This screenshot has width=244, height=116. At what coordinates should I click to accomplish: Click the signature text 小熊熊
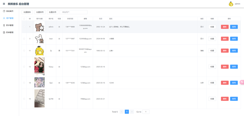coord(112,39)
